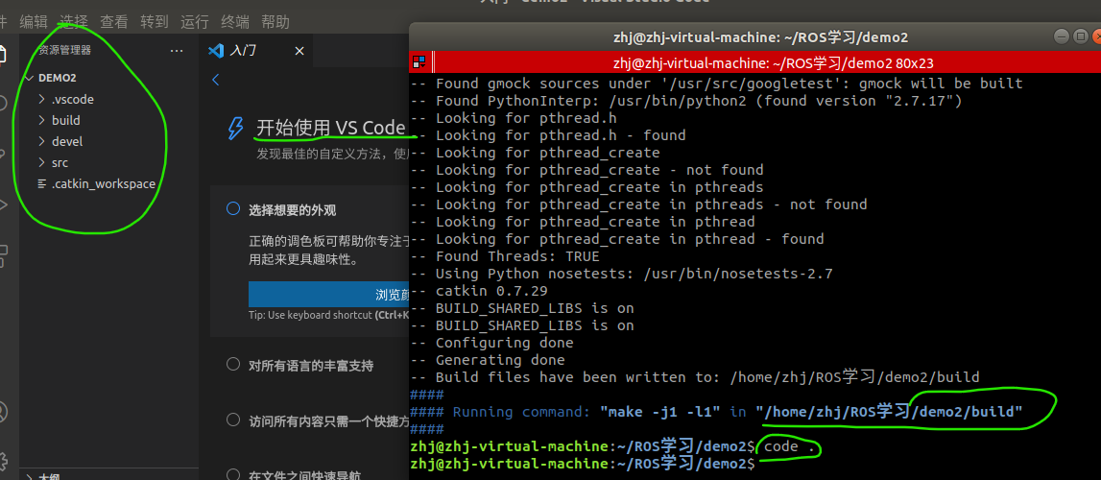Click the 'Generating done' terminal line
The image size is (1101, 480).
pyautogui.click(x=488, y=360)
